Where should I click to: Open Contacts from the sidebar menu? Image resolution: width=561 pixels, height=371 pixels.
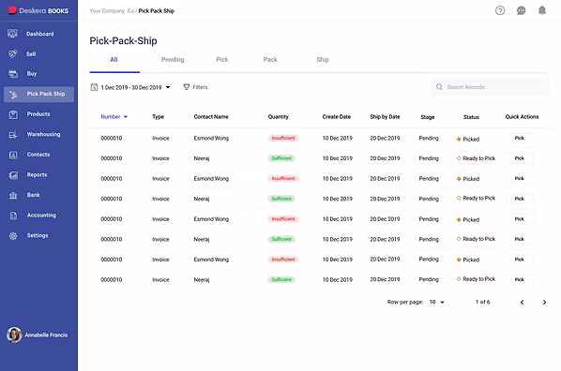click(x=38, y=155)
